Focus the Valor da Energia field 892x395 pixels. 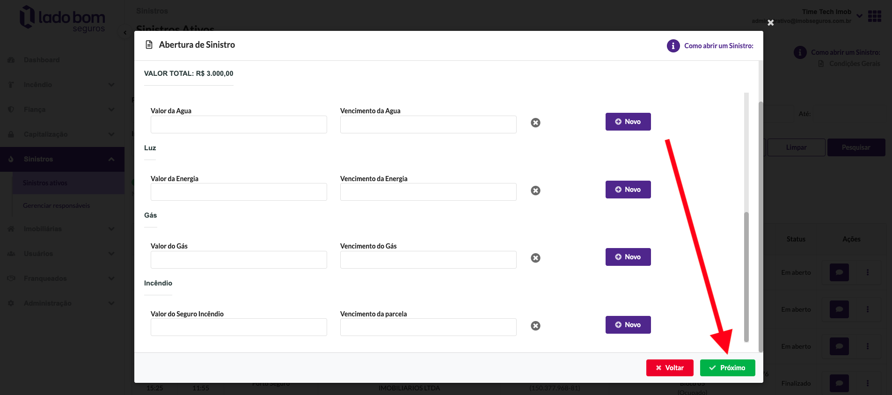coord(239,192)
